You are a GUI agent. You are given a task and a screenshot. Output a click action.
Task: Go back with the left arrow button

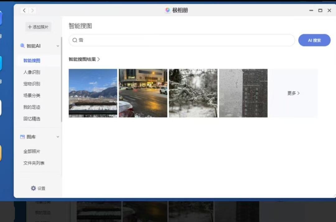coord(24,10)
